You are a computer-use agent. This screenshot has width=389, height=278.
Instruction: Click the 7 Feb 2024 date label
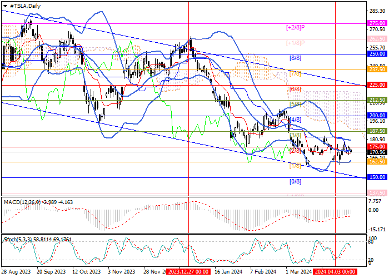263,272
